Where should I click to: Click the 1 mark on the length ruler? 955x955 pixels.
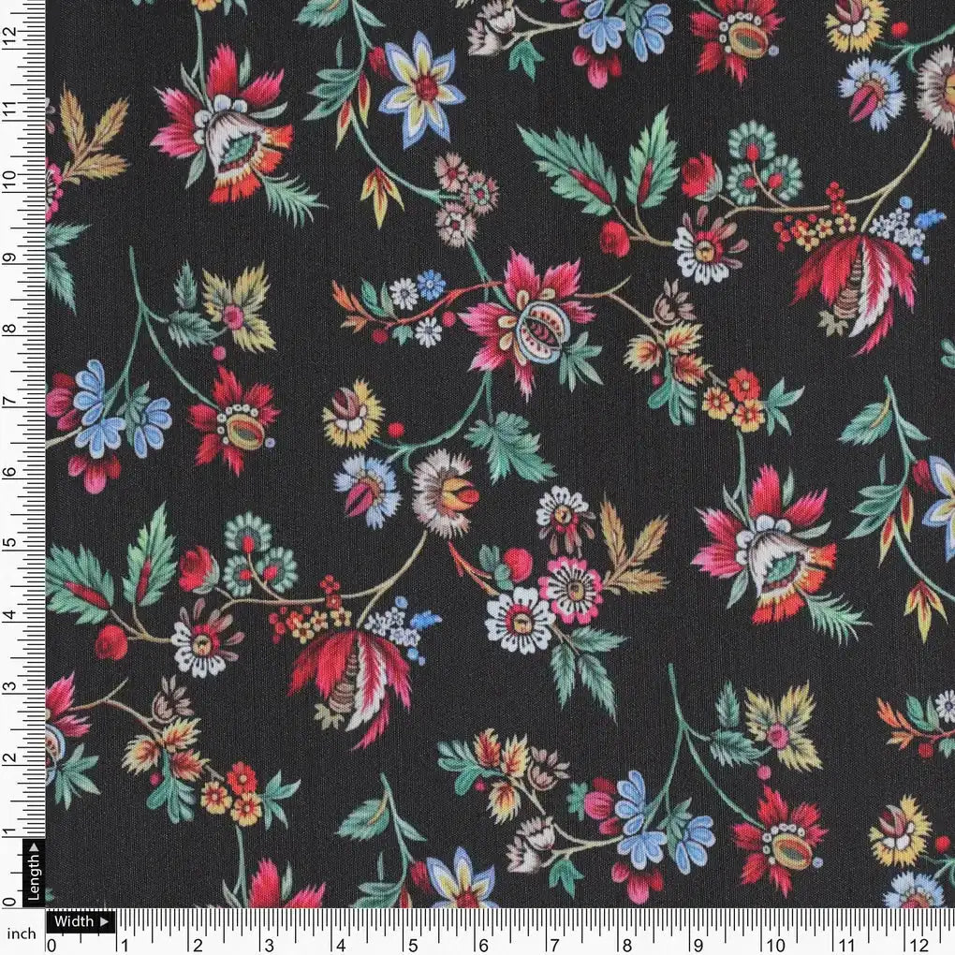tap(10, 832)
